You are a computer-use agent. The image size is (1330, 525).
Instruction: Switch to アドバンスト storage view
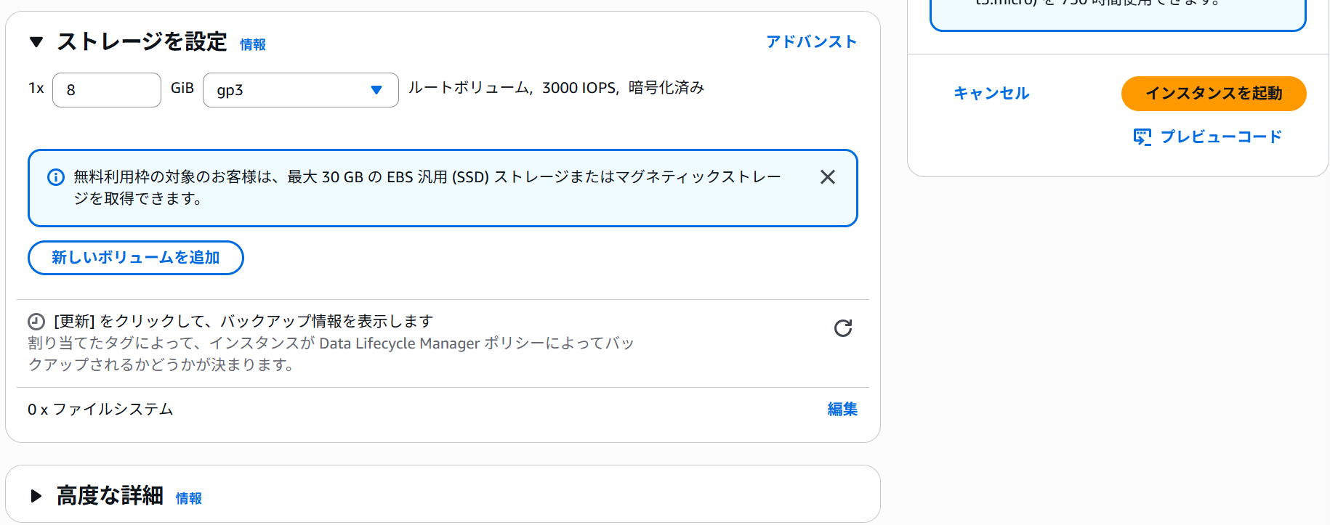pyautogui.click(x=812, y=41)
